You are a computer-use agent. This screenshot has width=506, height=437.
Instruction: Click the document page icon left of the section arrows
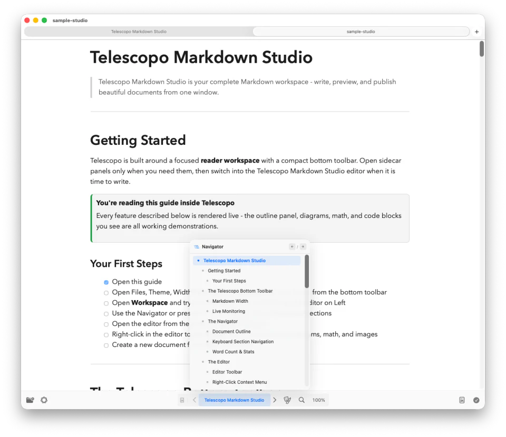(182, 400)
